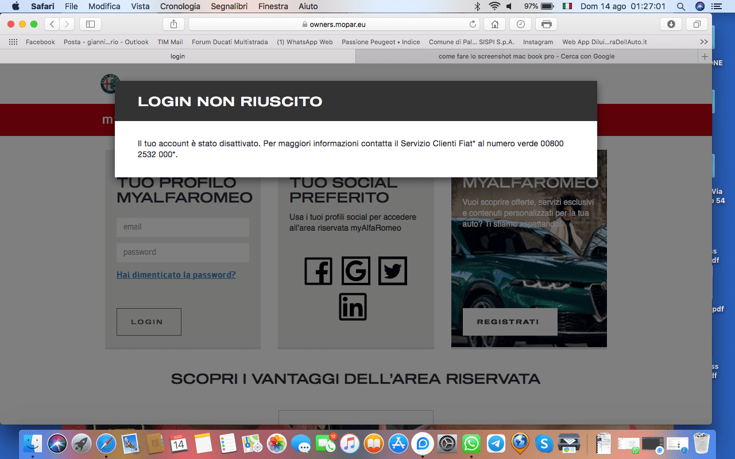735x459 pixels.
Task: Click the 'LOGIN NON RIUSCITO' dialog title
Action: point(230,102)
